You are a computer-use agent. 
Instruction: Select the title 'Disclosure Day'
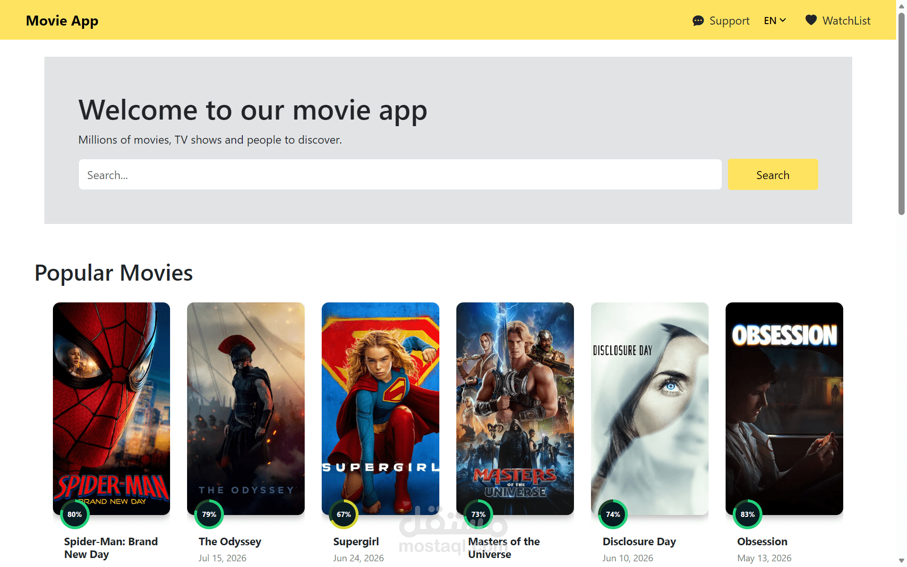[x=639, y=541]
